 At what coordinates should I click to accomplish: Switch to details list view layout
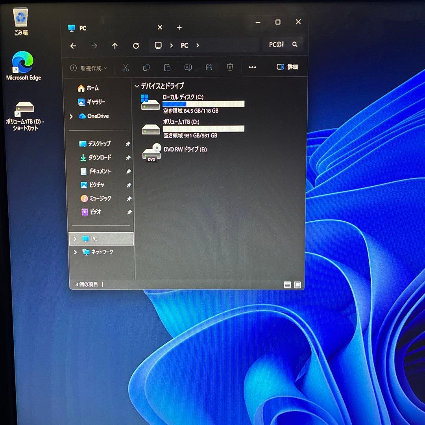[287, 285]
